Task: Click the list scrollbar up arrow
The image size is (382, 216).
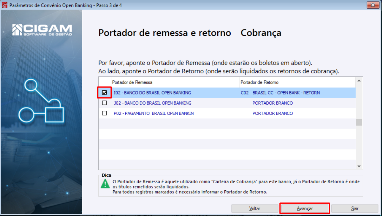Action: (359, 81)
